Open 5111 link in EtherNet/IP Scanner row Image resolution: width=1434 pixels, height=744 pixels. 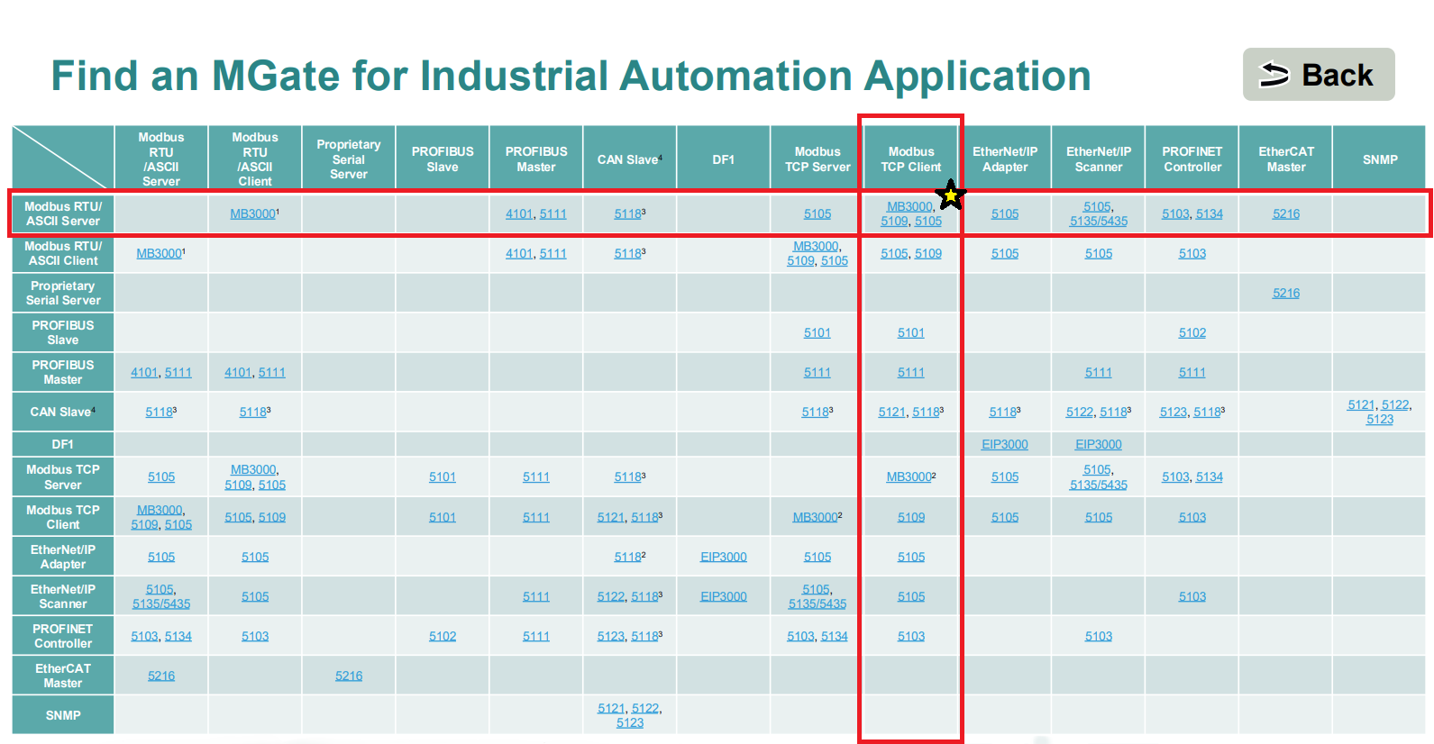click(536, 596)
